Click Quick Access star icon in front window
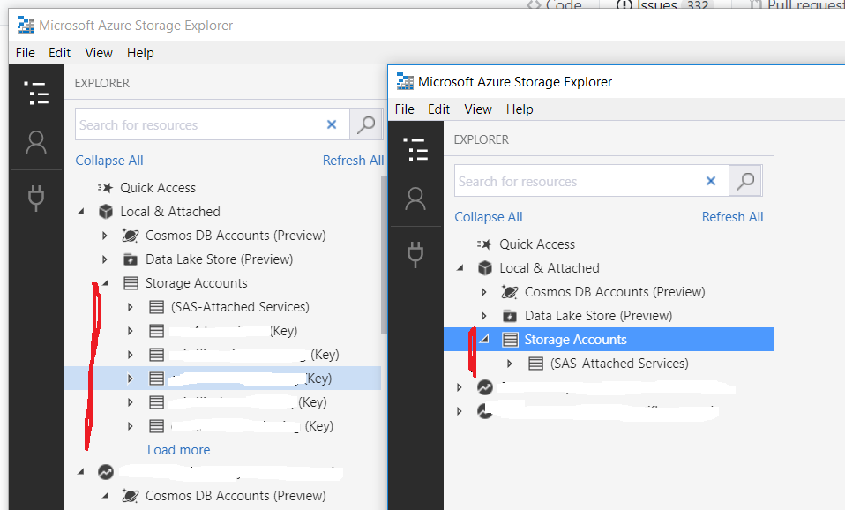The height and width of the screenshot is (510, 845). click(x=485, y=244)
